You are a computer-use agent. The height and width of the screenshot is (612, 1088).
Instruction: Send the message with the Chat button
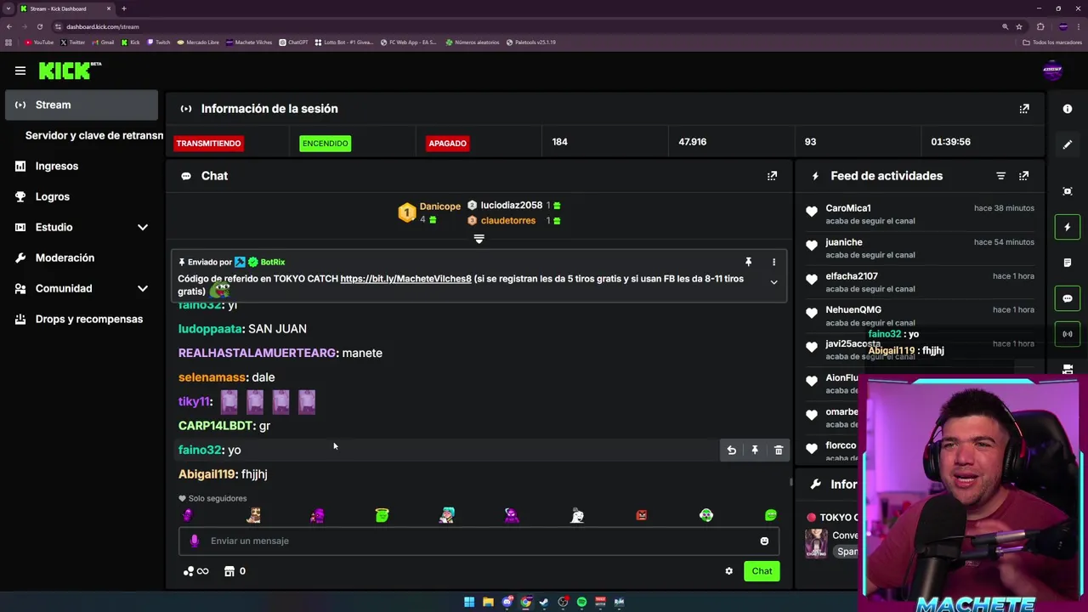tap(762, 571)
